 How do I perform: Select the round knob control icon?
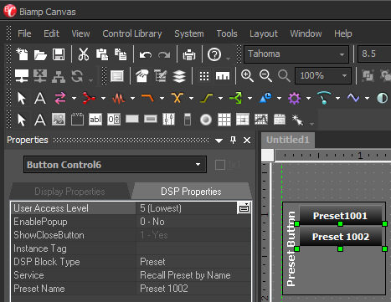pos(206,120)
